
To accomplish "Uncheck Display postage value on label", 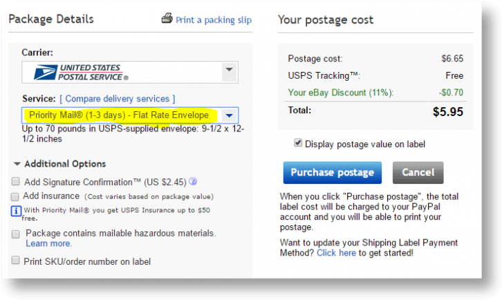I will pyautogui.click(x=298, y=144).
